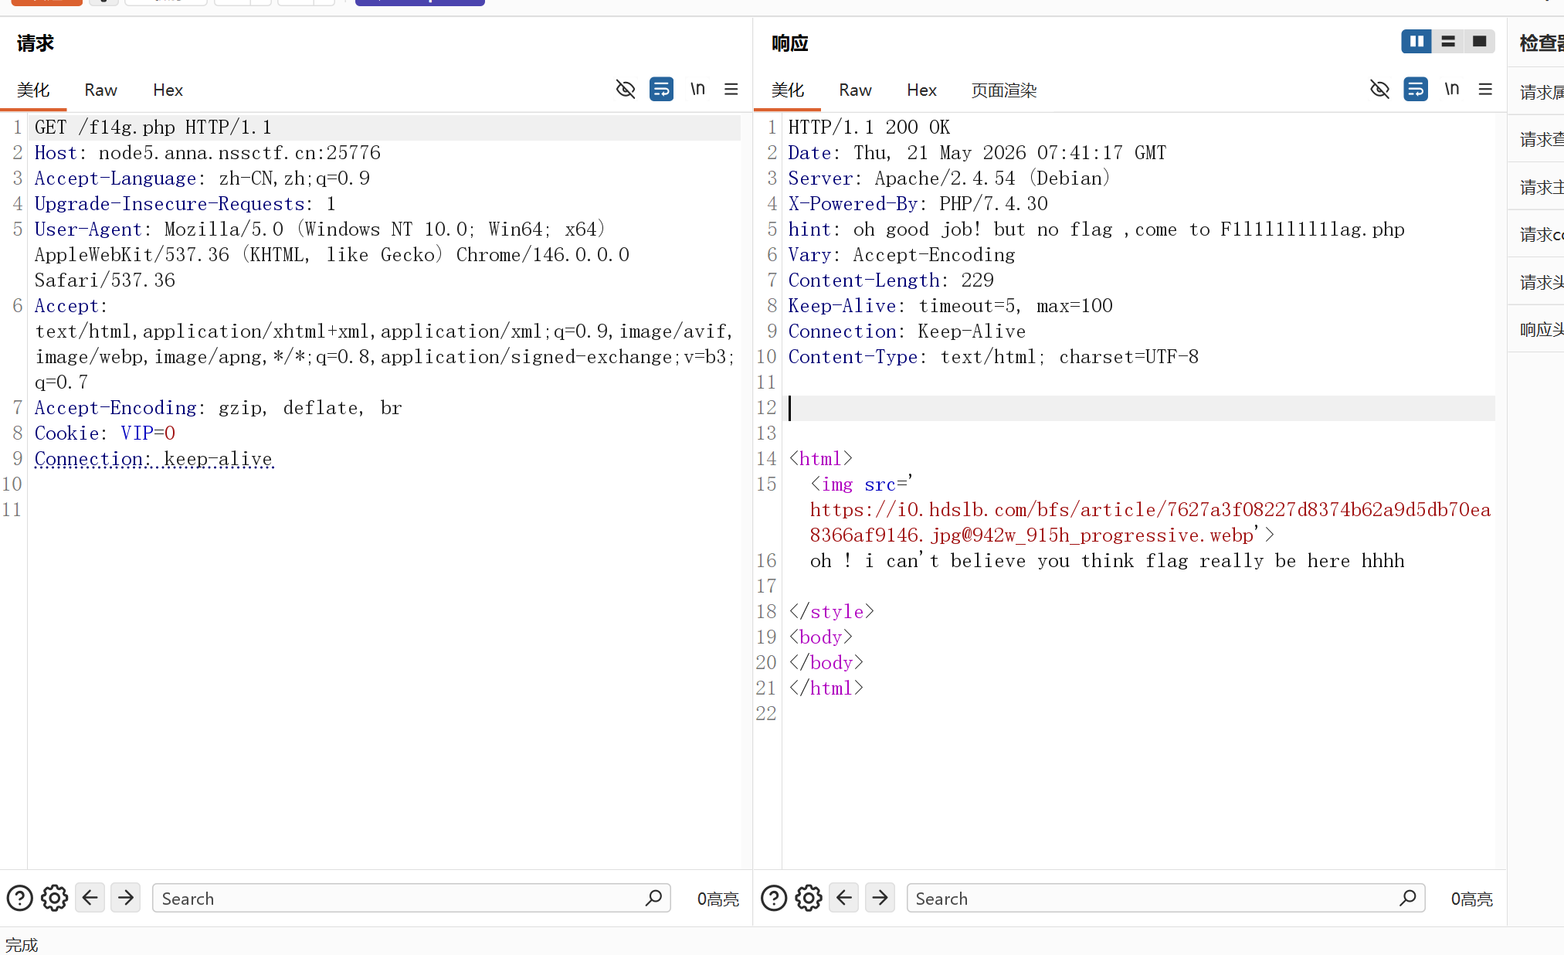Go to previous match in request search
The image size is (1564, 955).
tap(90, 898)
